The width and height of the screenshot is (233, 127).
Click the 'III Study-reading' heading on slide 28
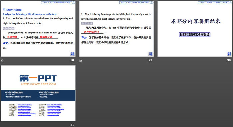click(12, 10)
